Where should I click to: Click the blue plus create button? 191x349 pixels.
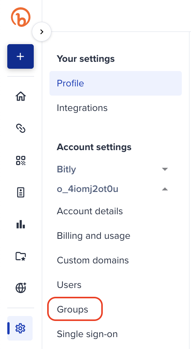pyautogui.click(x=20, y=56)
